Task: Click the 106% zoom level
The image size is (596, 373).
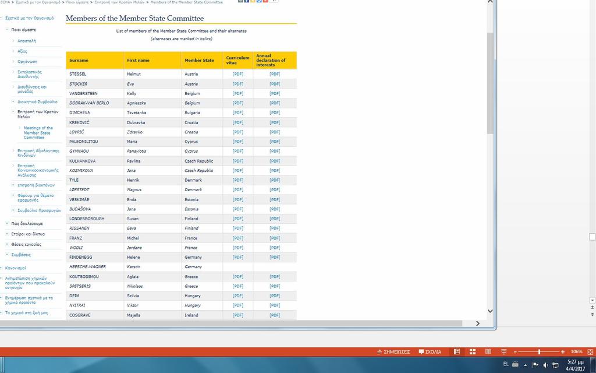Action: pos(576,351)
